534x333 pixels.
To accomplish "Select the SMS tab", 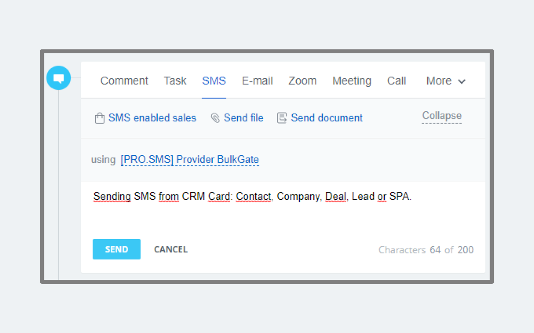I will 214,81.
